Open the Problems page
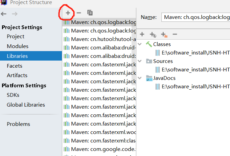230x156 pixels. tap(19, 124)
